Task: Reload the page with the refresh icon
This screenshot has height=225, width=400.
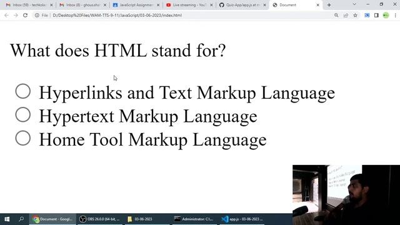Action: pos(25,15)
